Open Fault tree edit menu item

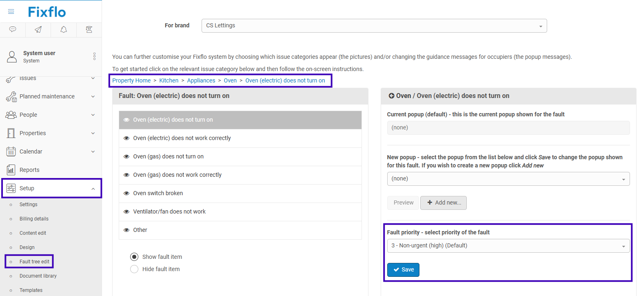[x=34, y=262]
